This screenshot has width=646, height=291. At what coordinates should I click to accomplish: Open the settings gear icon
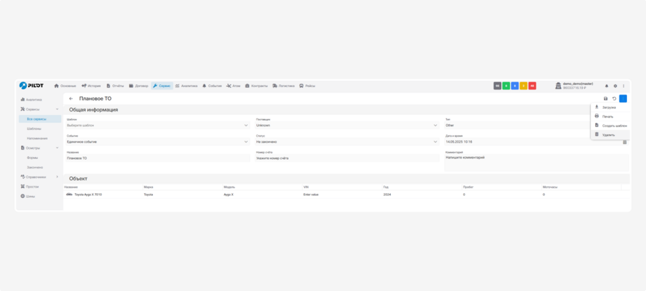point(615,86)
